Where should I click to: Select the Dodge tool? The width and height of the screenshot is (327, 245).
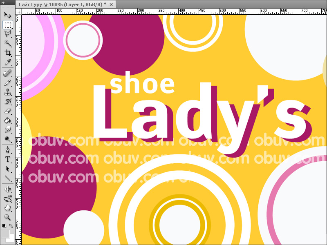click(7, 139)
